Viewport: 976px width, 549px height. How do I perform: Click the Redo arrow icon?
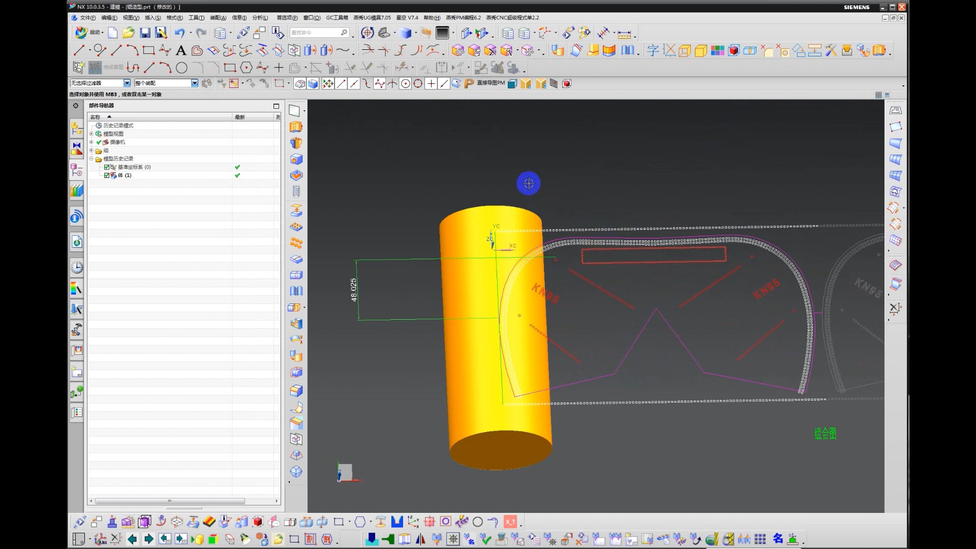(201, 33)
